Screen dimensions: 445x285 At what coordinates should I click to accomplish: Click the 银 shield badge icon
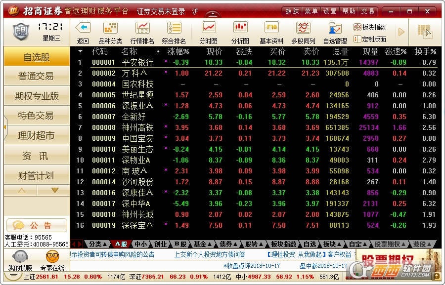click(21, 31)
